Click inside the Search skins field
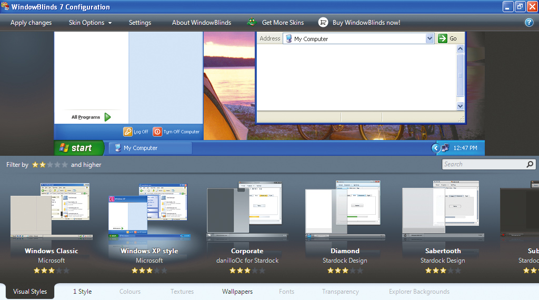Image resolution: width=539 pixels, height=300 pixels. click(x=483, y=164)
